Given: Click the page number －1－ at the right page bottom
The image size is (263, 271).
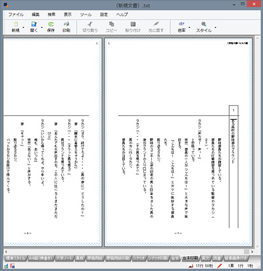Looking at the screenshot, I should point(178,234).
